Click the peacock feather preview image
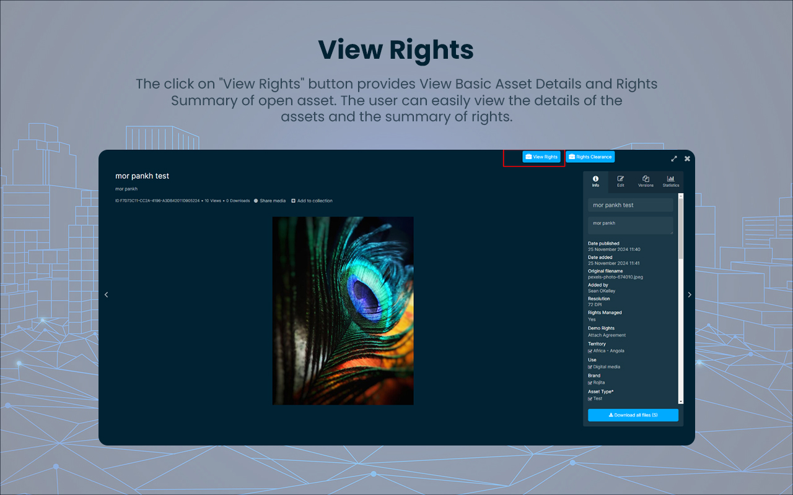 [343, 311]
